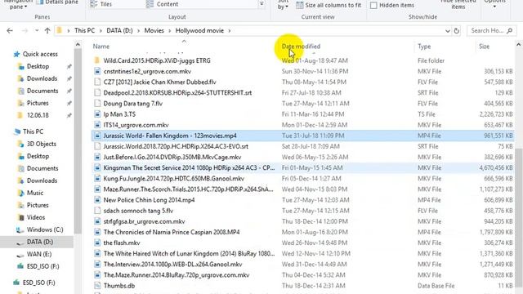Screen dimensions: 523x294
Task: Select the Content layout option
Action: point(162,4)
